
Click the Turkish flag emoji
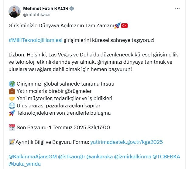[x=125, y=26]
